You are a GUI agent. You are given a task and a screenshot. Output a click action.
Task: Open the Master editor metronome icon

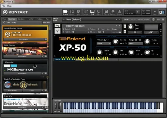(72, 12)
